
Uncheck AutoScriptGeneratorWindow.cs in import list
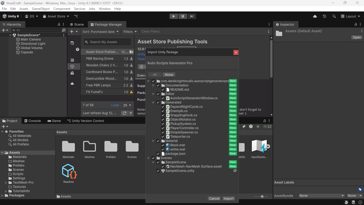click(x=163, y=98)
